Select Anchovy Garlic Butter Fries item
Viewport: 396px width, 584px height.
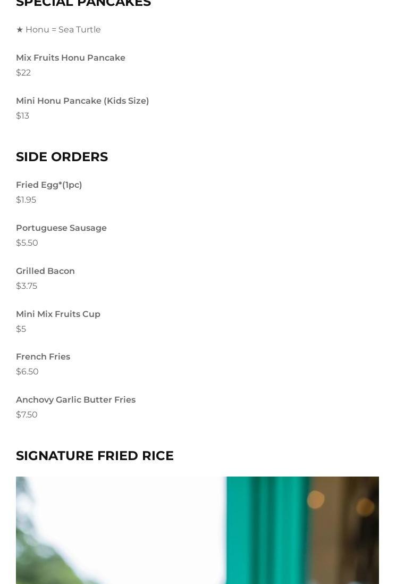[x=75, y=400]
